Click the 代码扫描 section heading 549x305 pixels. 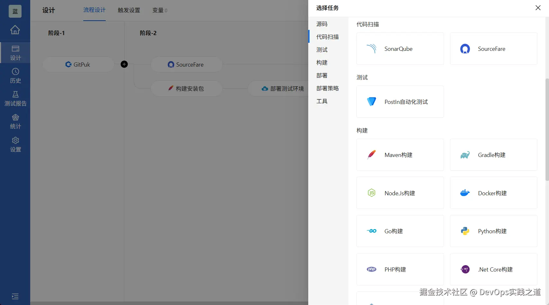(368, 24)
